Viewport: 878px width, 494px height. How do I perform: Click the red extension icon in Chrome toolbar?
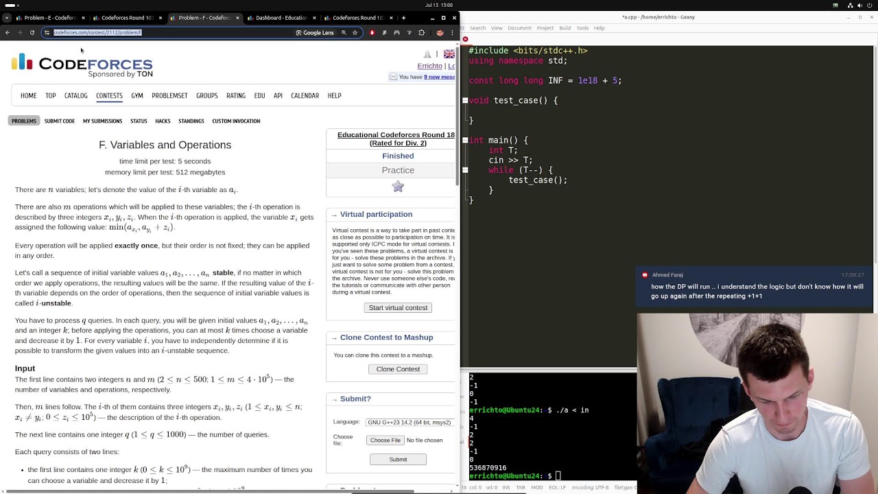click(x=372, y=32)
